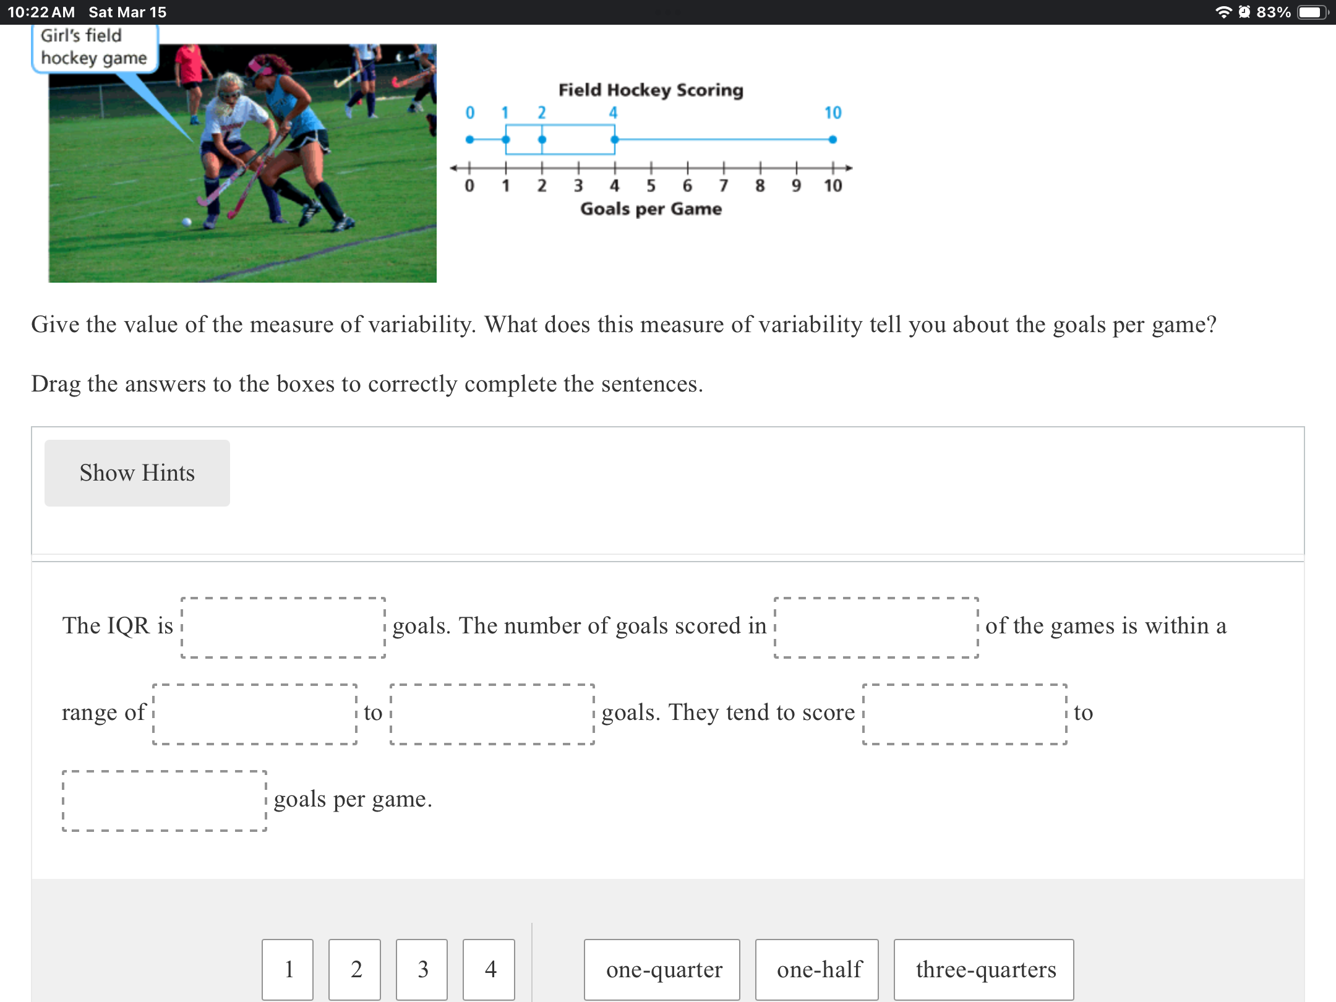This screenshot has width=1336, height=1002.
Task: Click blank box after 'range of'
Action: 255,714
